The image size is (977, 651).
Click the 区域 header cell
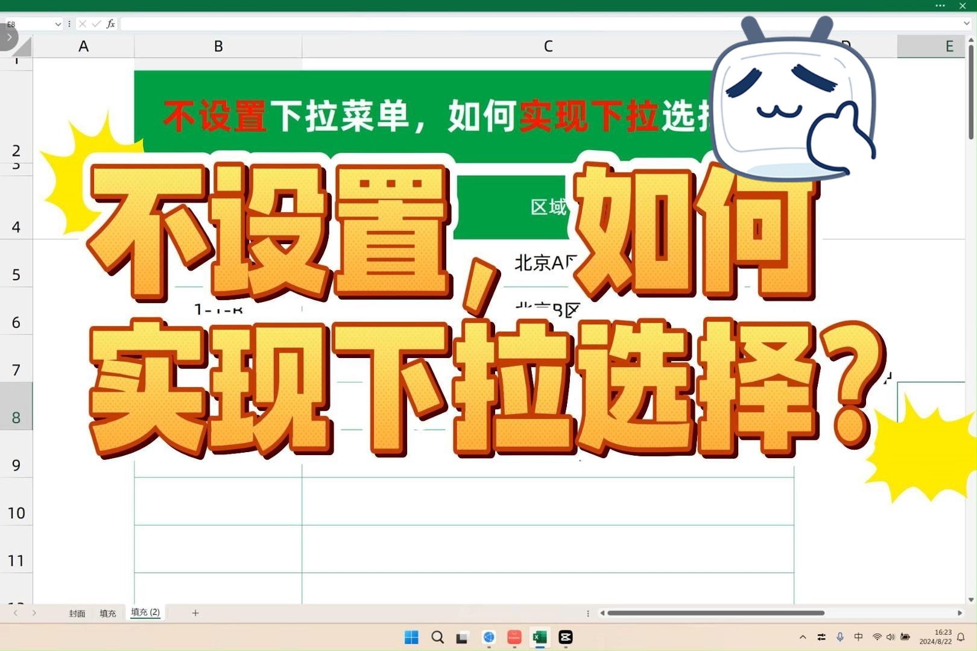click(x=548, y=207)
